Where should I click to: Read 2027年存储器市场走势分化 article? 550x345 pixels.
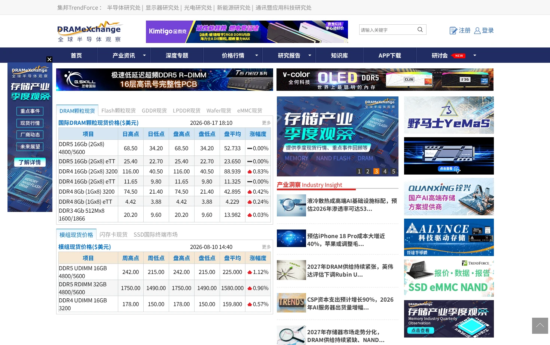click(x=346, y=336)
